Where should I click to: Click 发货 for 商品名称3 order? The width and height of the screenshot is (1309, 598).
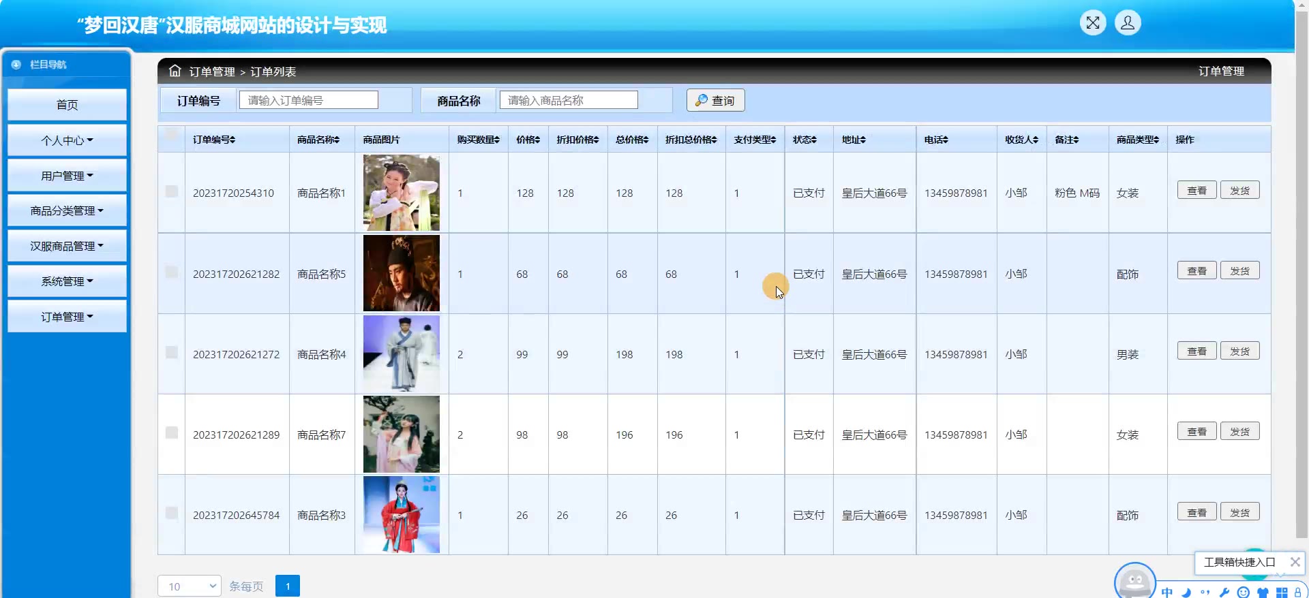click(x=1239, y=512)
